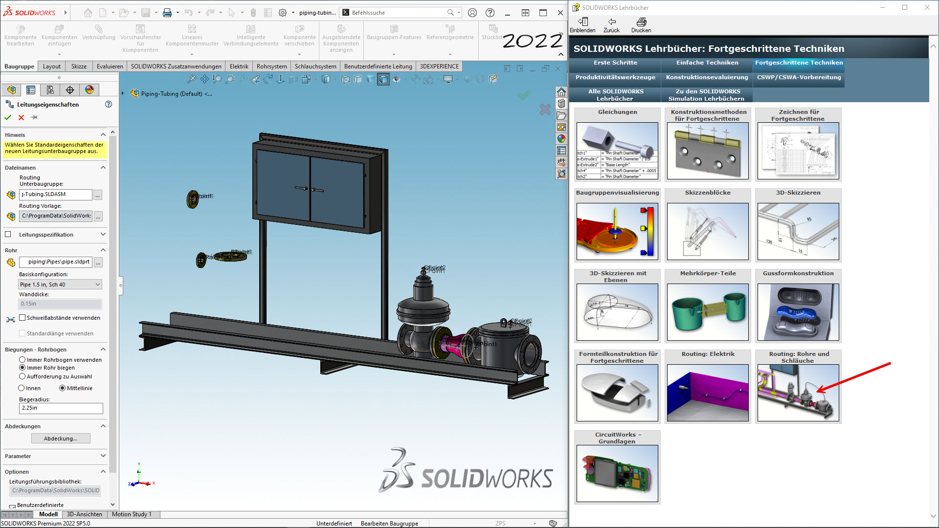Open the Evaluieren tab
939x528 pixels.
coord(110,66)
